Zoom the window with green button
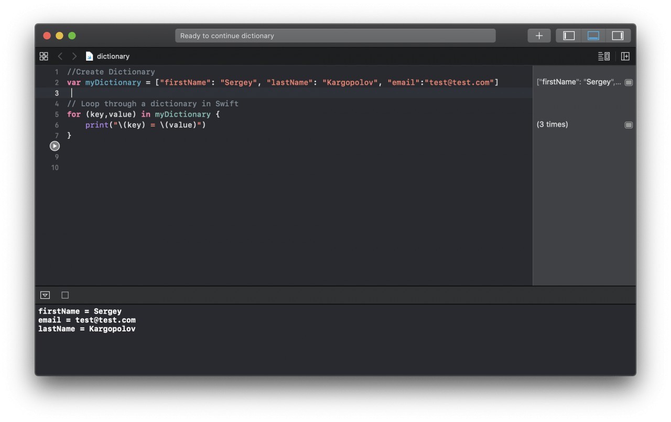The height and width of the screenshot is (422, 671). (x=72, y=36)
